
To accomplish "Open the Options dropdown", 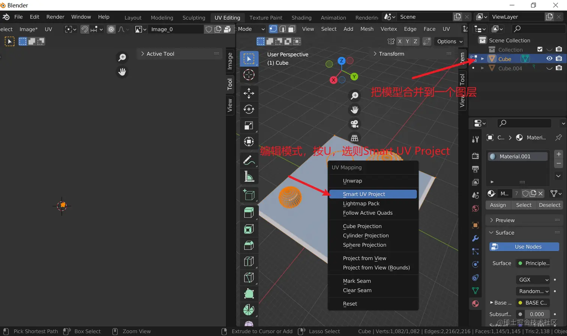I will tap(450, 41).
